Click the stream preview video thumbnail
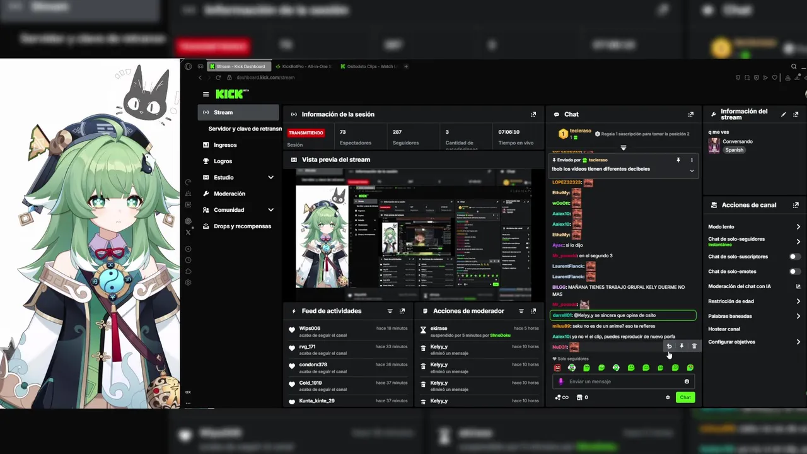The width and height of the screenshot is (807, 454). (414, 235)
